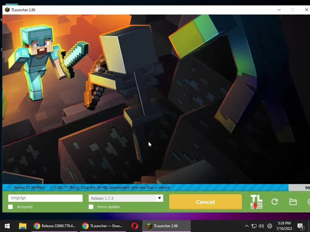Open the launcher settings gear icon
Image resolution: width=310 pixels, height=232 pixels.
point(308,201)
